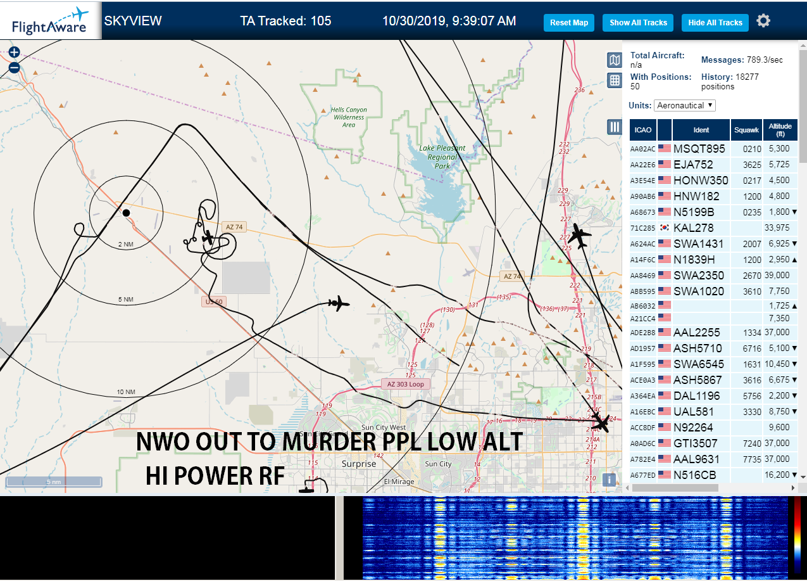
Task: Select the N516CB aircraft row
Action: [x=714, y=475]
